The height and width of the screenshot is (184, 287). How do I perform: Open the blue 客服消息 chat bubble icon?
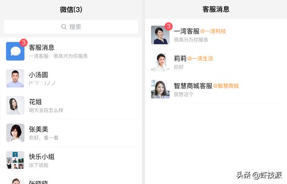pyautogui.click(x=15, y=51)
